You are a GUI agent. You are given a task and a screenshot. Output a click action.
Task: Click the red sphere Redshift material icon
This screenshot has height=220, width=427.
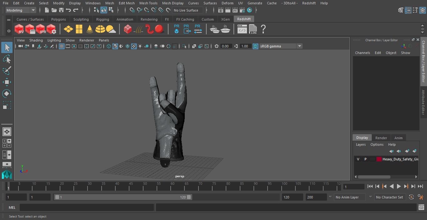pos(160,29)
